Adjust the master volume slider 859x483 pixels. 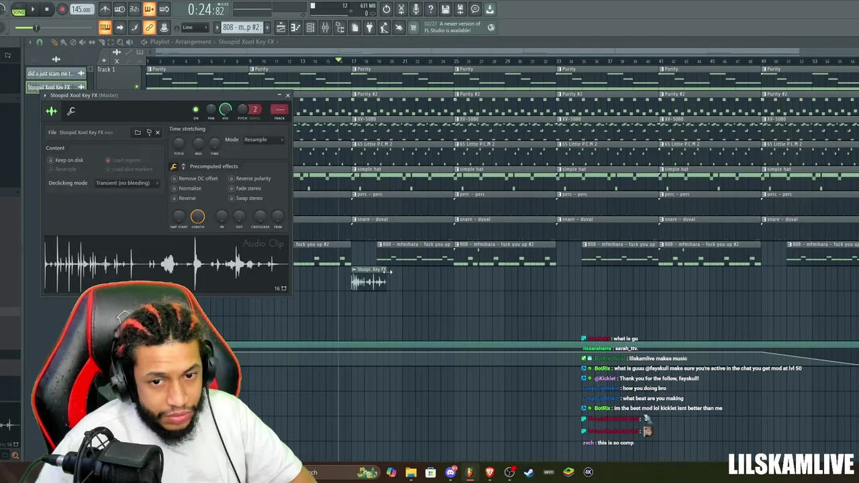click(35, 28)
